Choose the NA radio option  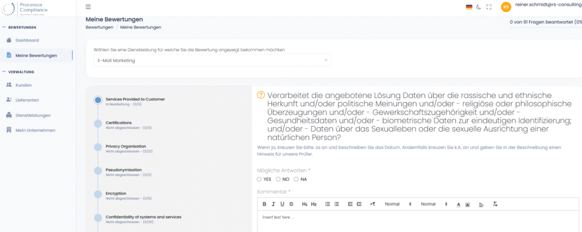coord(296,179)
